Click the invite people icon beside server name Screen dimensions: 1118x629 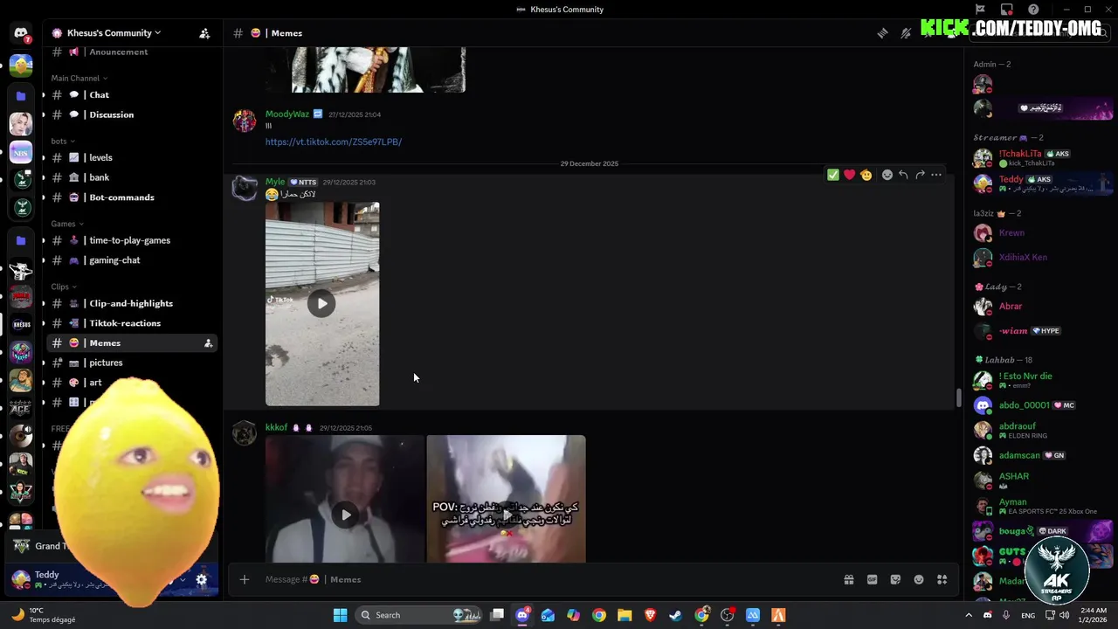click(204, 33)
